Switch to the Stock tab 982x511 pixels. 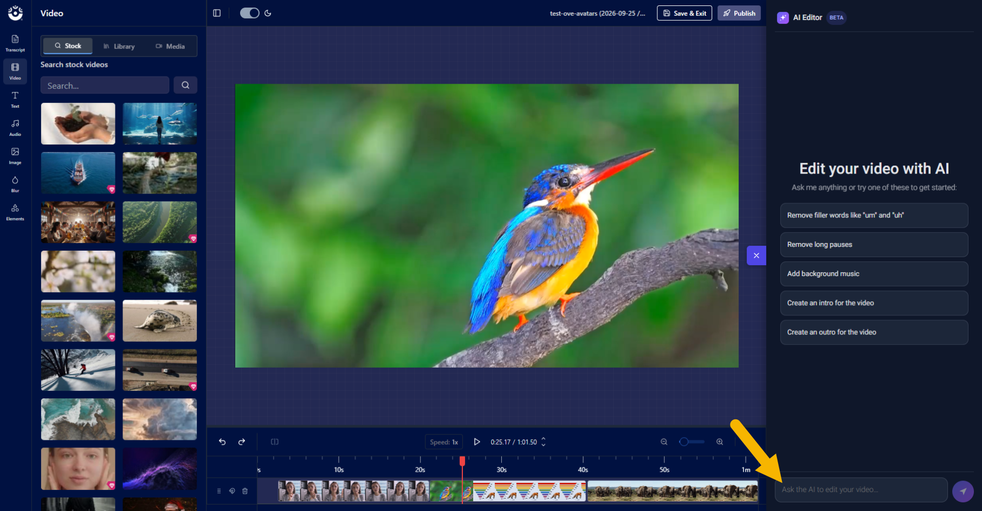click(68, 46)
